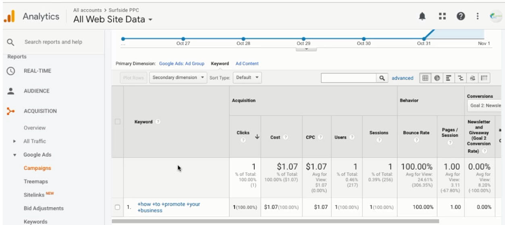Click the Bounce Rate help icon
This screenshot has width=505, height=225.
416,140
